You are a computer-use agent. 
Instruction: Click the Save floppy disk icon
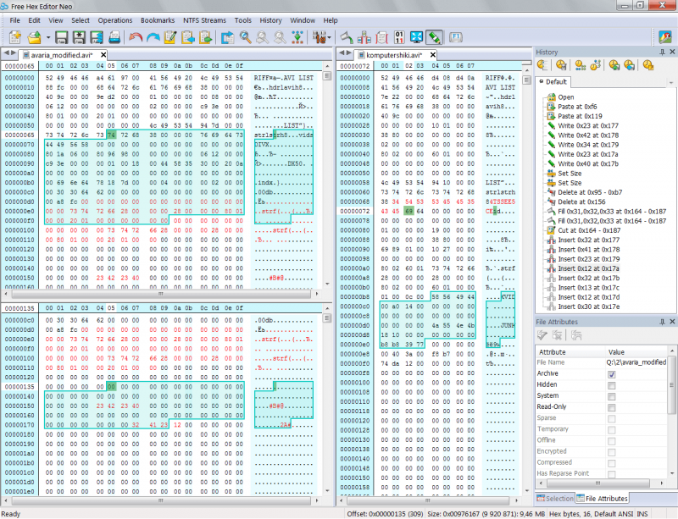[x=61, y=37]
